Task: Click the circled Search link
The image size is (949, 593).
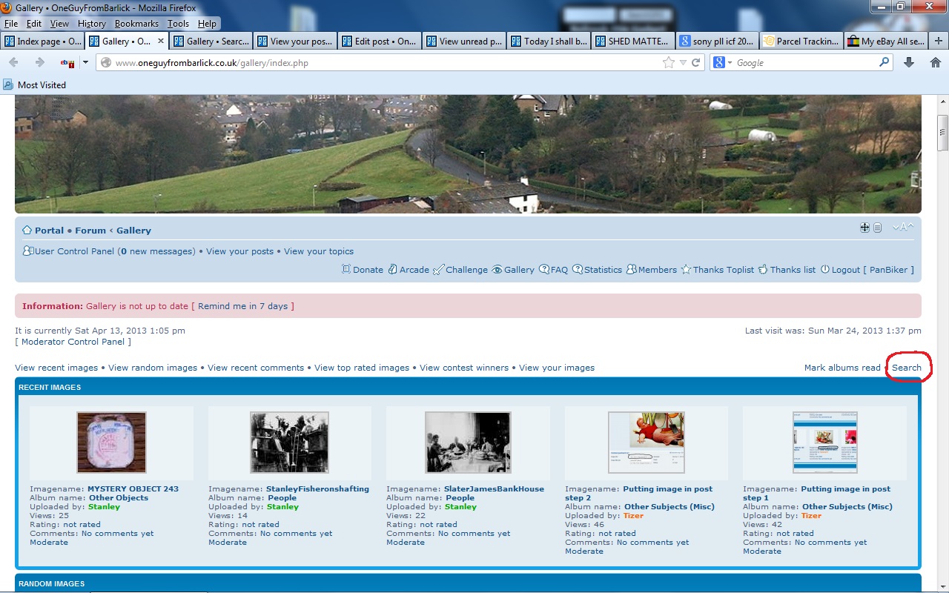Action: click(x=906, y=368)
